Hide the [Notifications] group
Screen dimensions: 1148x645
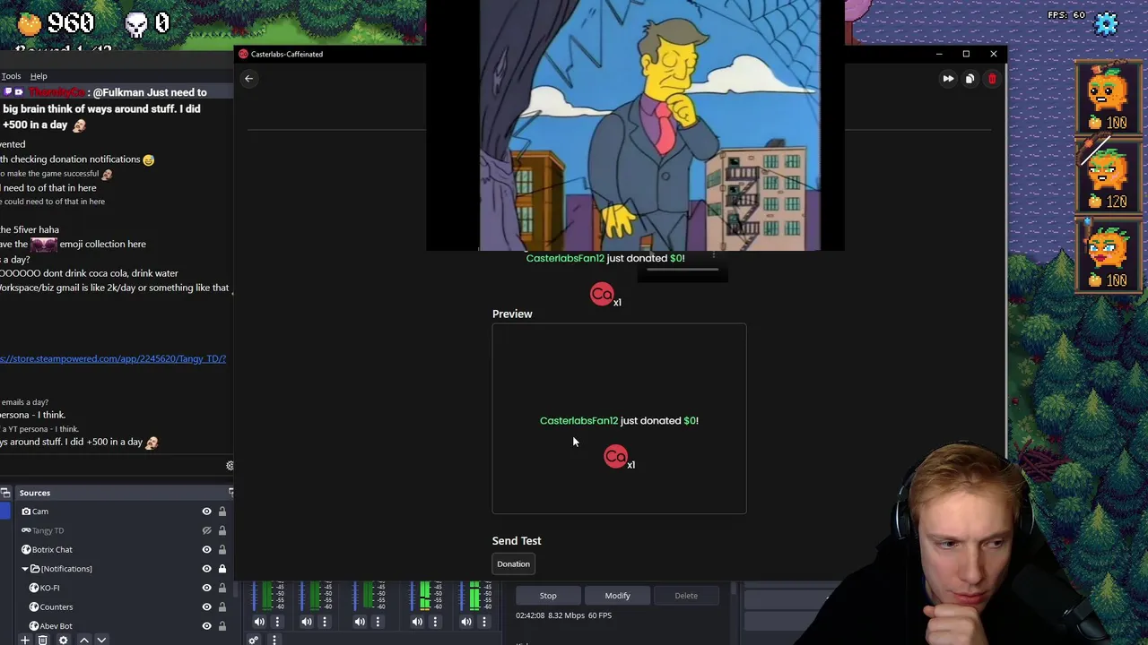tap(206, 569)
